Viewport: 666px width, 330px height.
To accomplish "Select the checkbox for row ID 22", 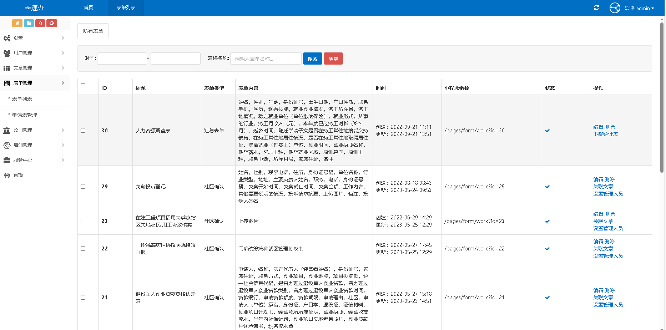I will tap(83, 249).
